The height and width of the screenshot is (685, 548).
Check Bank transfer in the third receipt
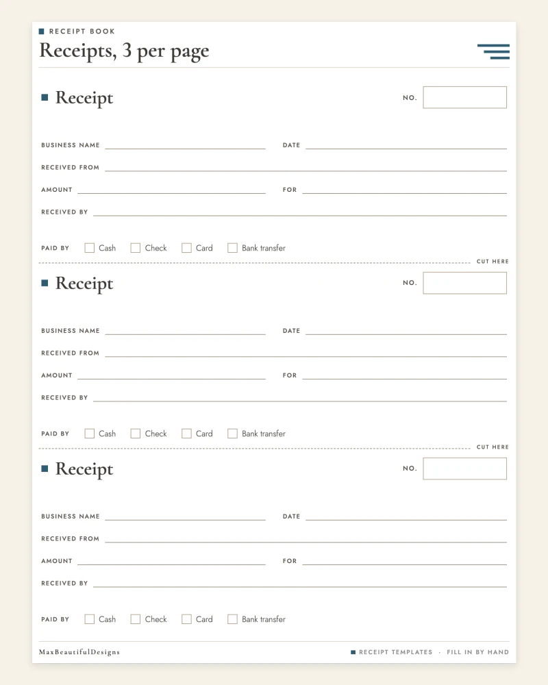(232, 619)
